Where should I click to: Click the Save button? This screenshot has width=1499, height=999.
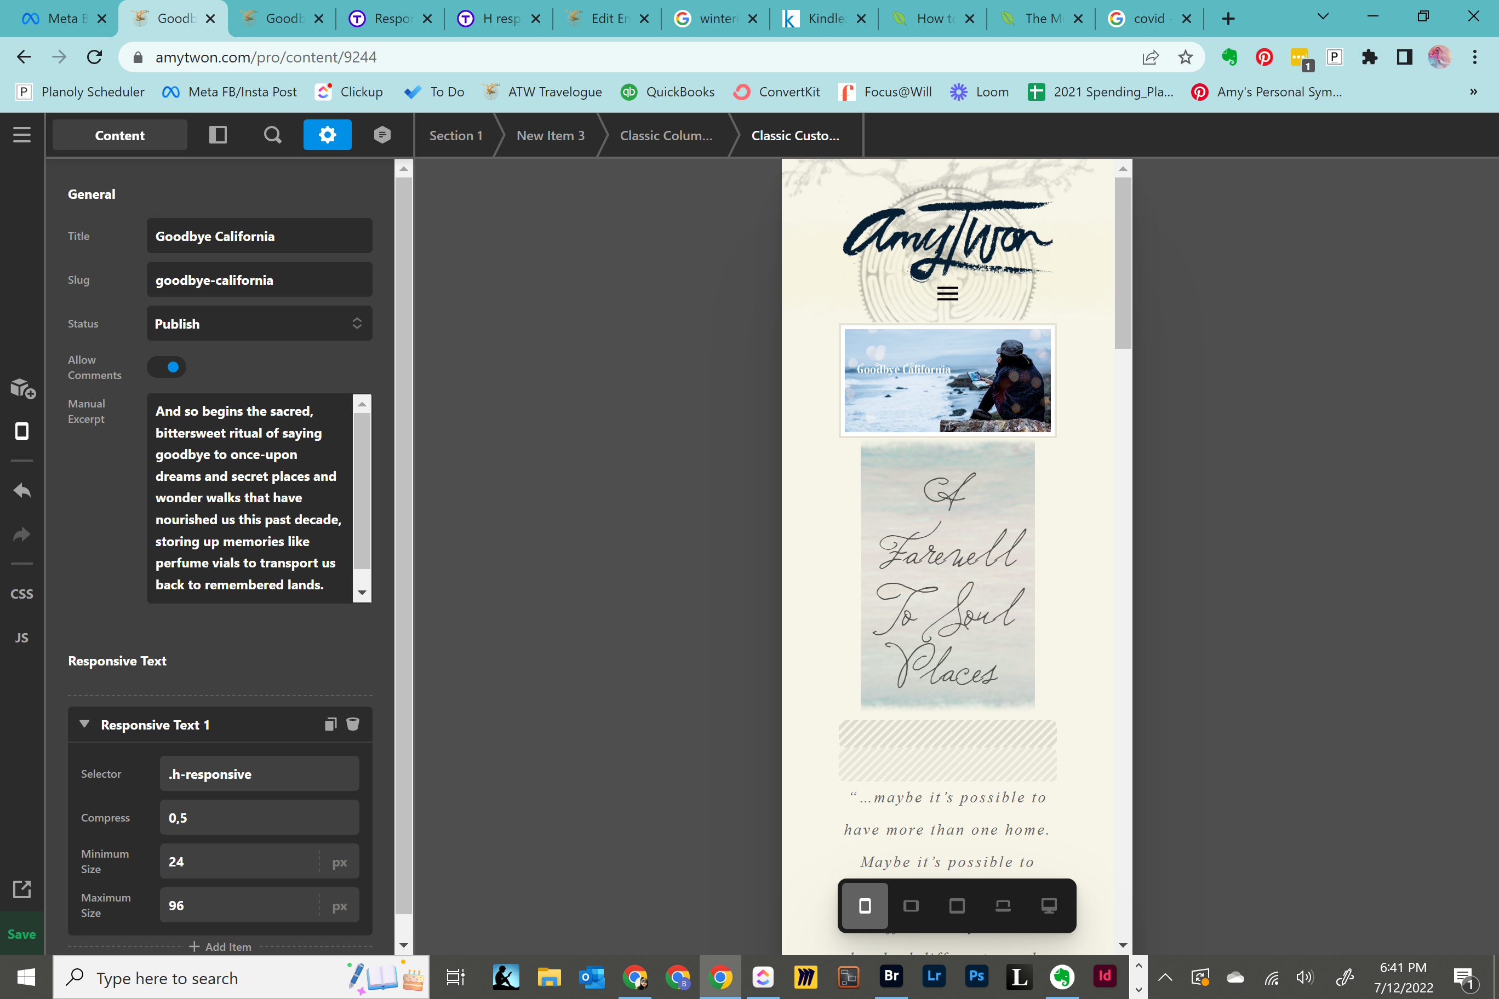(22, 934)
